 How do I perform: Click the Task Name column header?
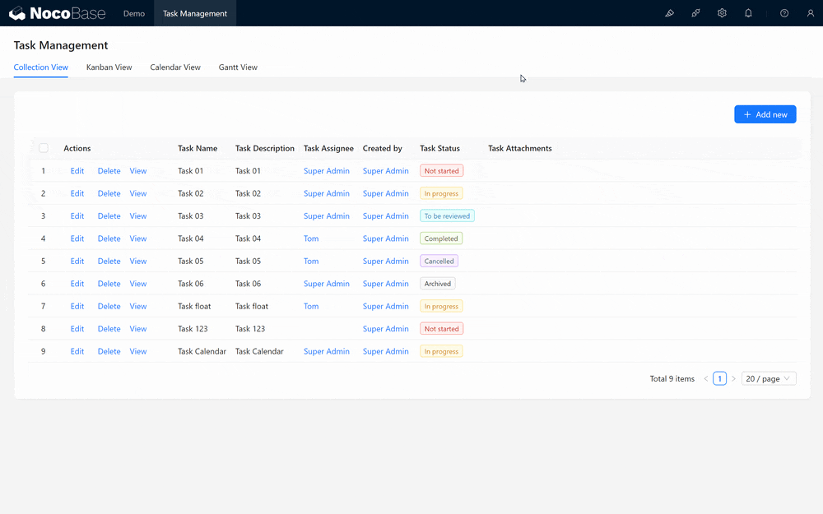tap(198, 148)
